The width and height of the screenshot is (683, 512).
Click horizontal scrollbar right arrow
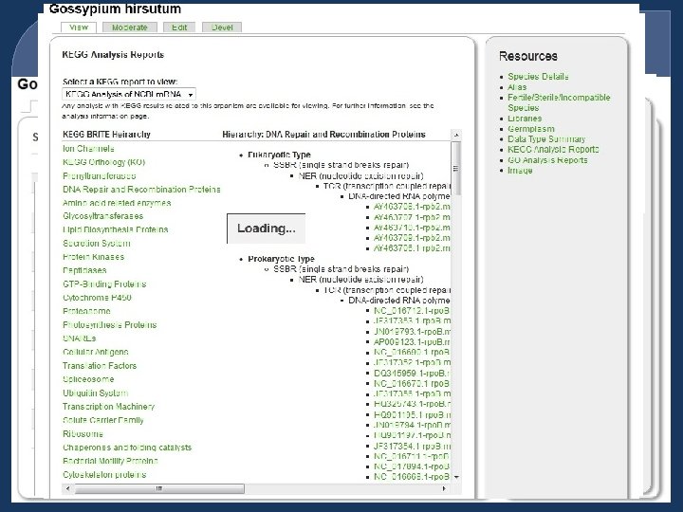pyautogui.click(x=444, y=488)
